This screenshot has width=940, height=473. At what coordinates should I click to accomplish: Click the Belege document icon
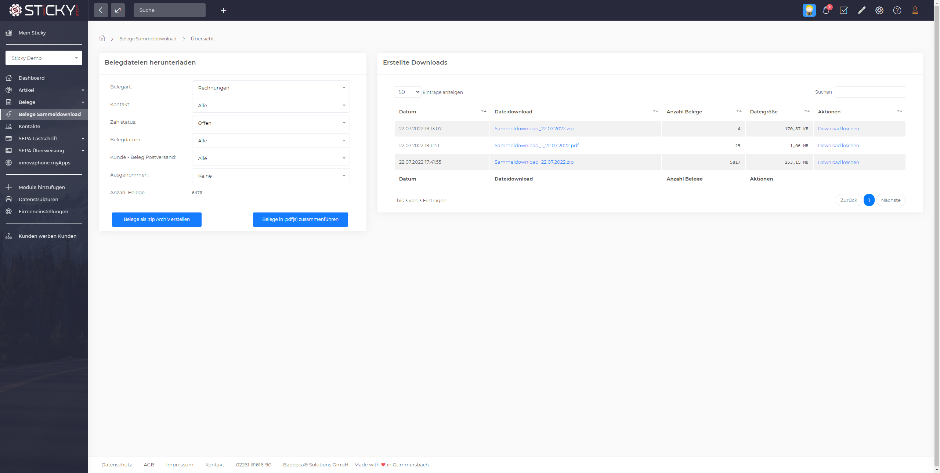click(x=9, y=102)
